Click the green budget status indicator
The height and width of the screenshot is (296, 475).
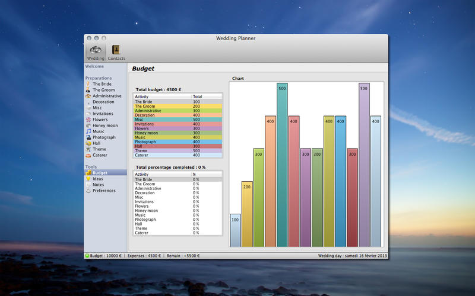[x=87, y=256]
